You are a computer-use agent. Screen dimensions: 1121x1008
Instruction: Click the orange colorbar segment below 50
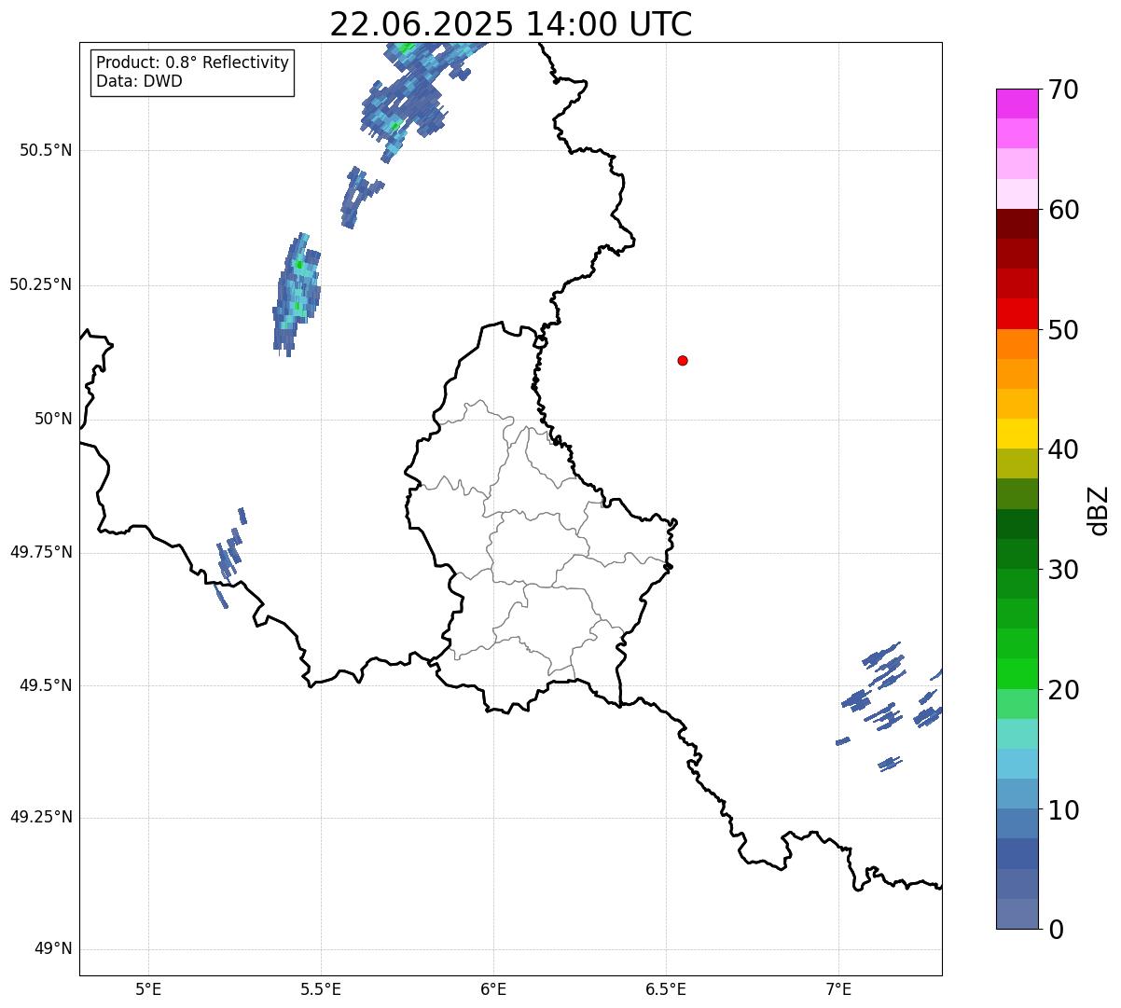(1017, 343)
